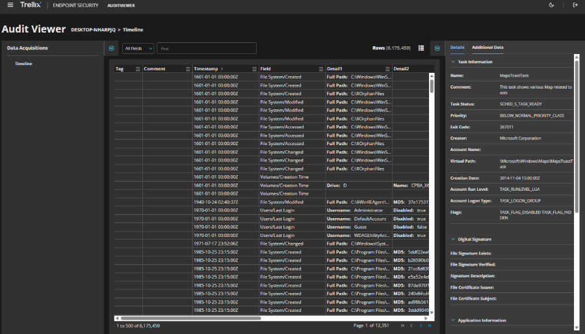This screenshot has height=334, width=585.
Task: Open the Detail1 column menu icon
Action: click(387, 69)
